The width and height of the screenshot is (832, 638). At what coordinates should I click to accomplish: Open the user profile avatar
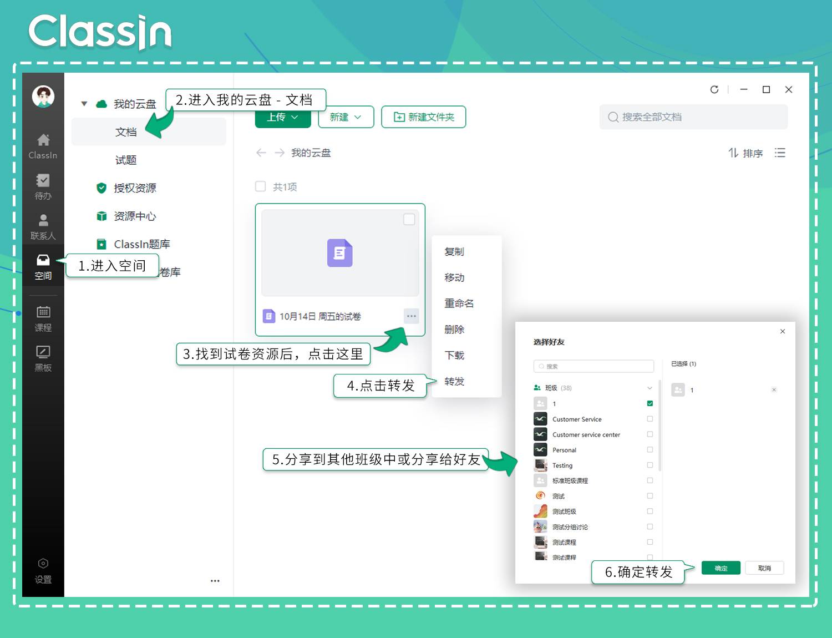click(x=43, y=97)
